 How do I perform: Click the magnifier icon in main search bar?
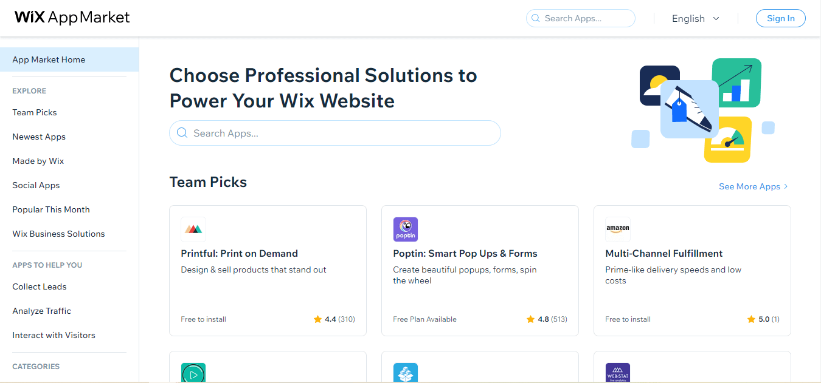182,133
